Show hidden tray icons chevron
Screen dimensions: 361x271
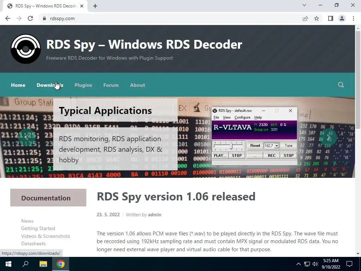[x=298, y=264]
